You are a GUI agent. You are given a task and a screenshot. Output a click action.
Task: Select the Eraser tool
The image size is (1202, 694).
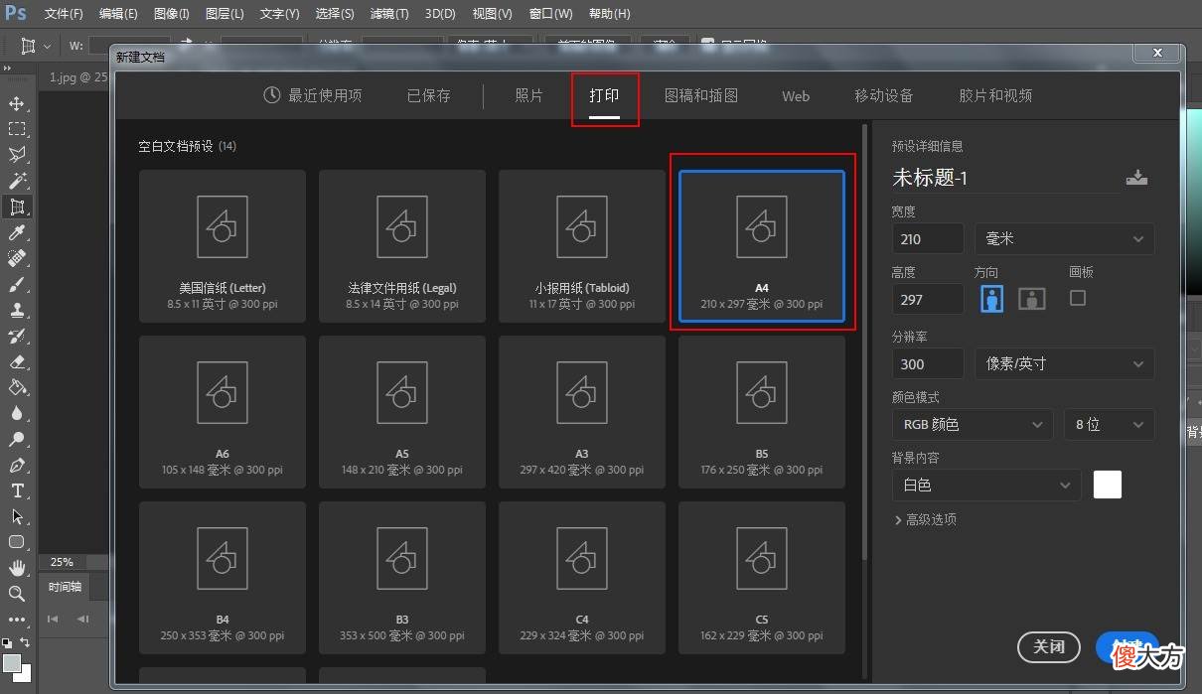click(x=17, y=361)
